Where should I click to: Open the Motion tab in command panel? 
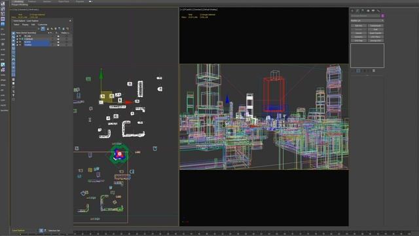point(368,10)
